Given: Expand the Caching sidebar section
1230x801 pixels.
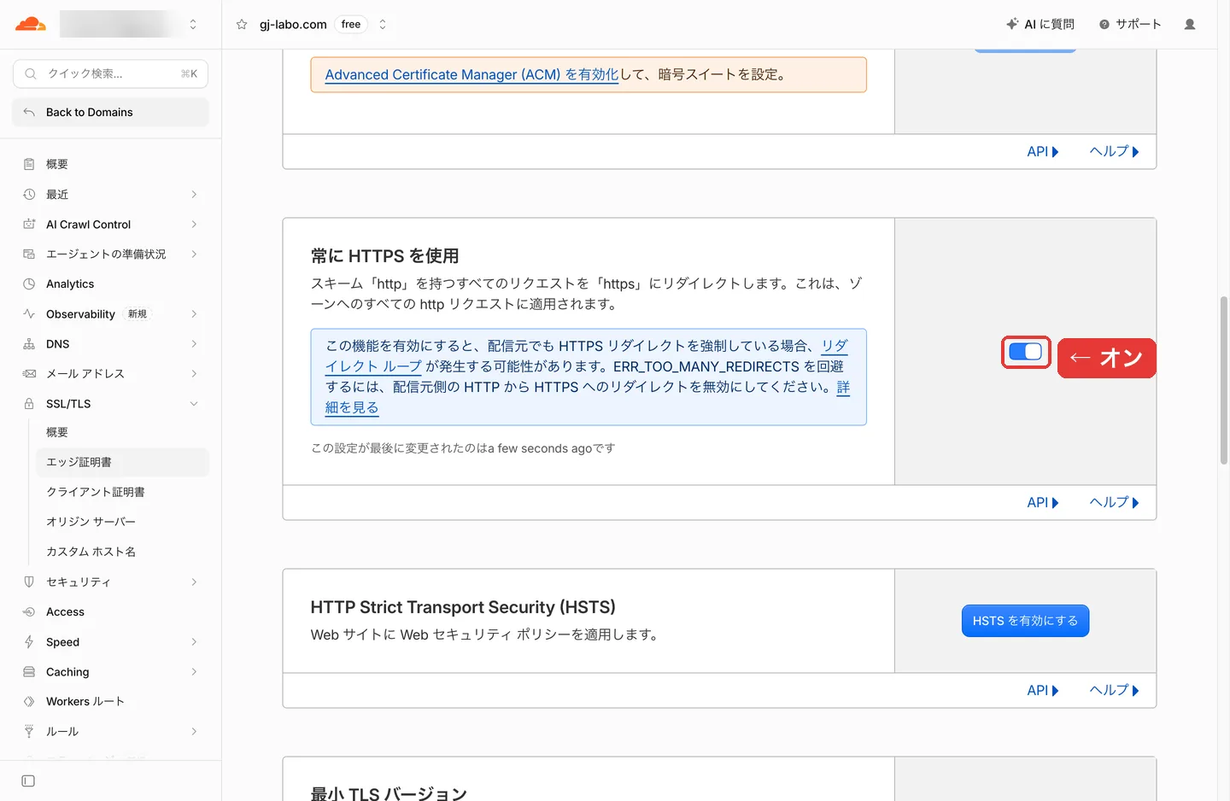Looking at the screenshot, I should [194, 672].
